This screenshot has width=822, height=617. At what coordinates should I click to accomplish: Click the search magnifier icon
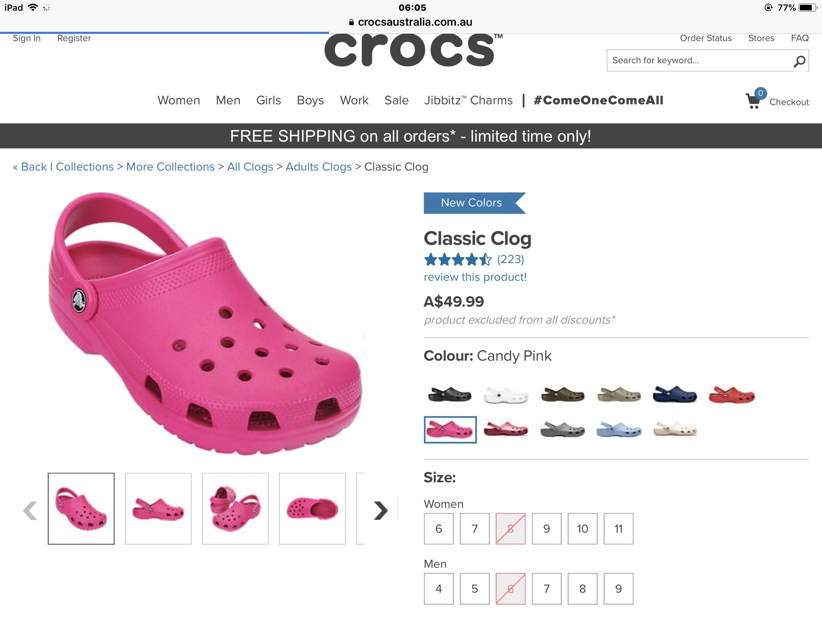(799, 61)
